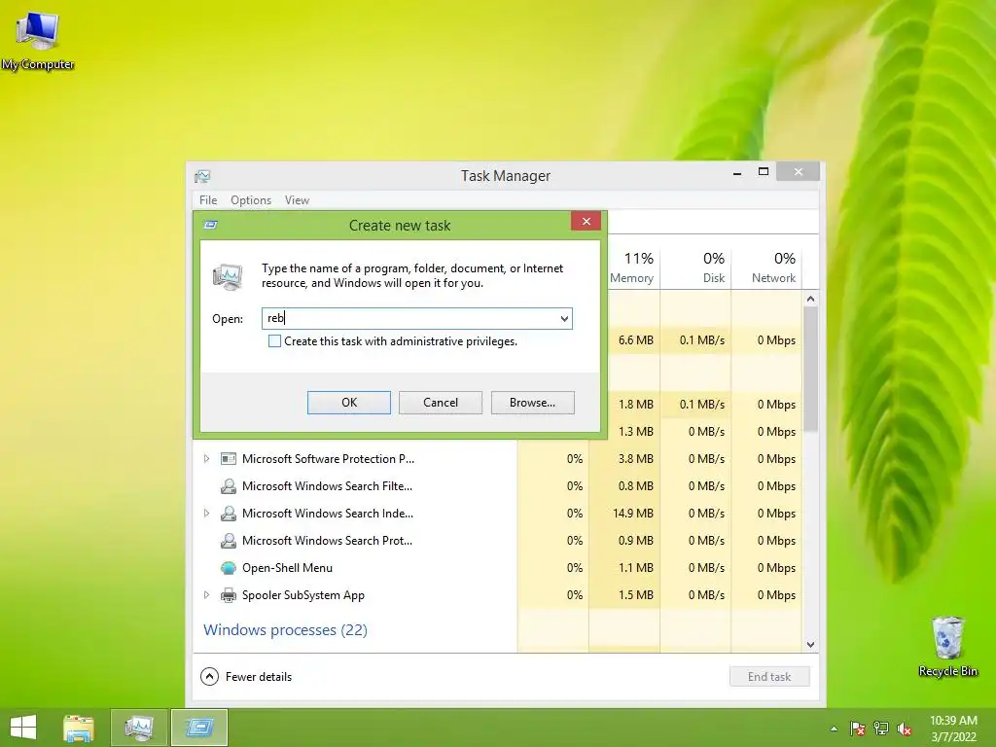
Task: Click the Fewer details link
Action: pos(259,677)
